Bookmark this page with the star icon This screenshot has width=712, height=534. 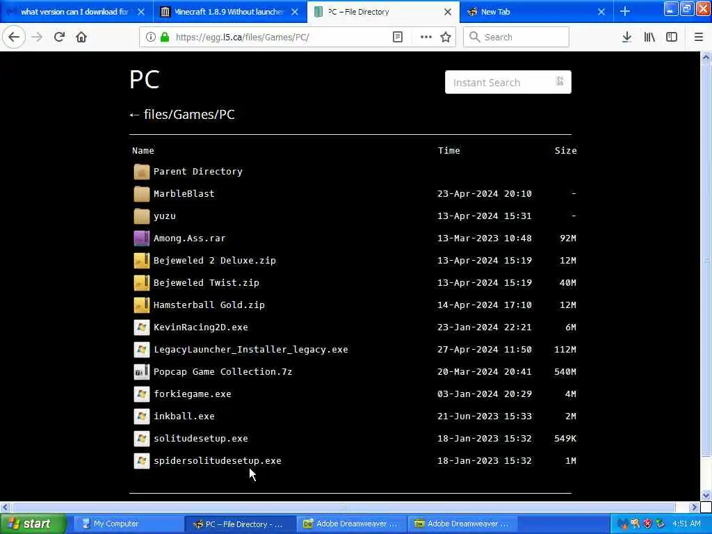446,38
